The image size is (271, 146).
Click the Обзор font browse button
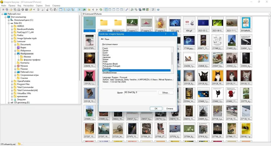click(166, 93)
